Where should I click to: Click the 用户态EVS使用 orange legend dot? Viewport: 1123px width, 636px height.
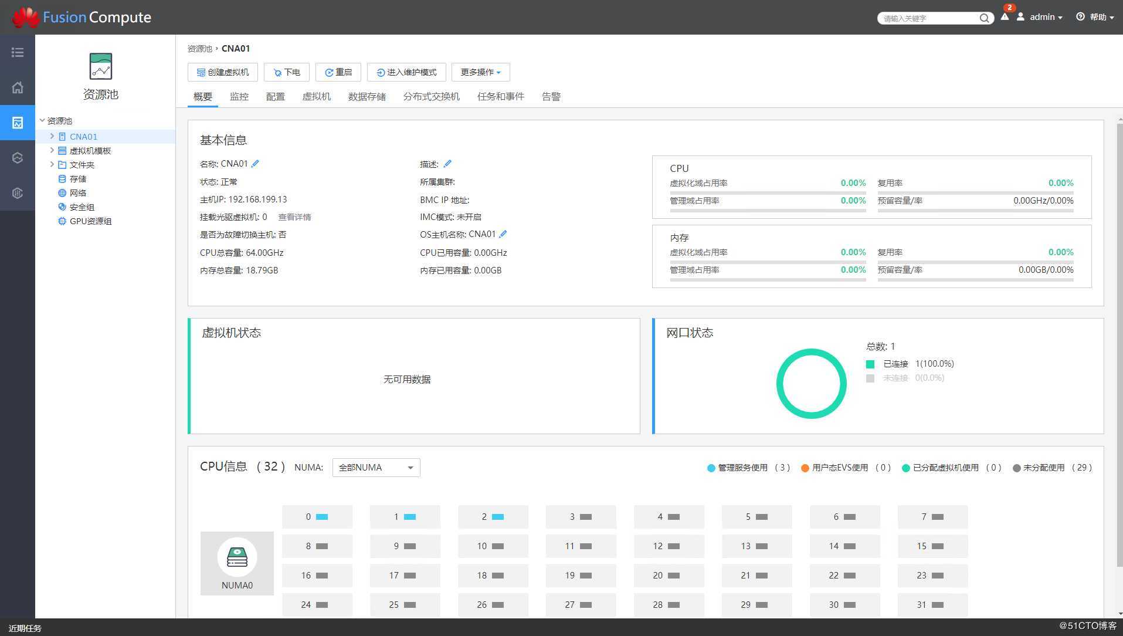coord(805,468)
